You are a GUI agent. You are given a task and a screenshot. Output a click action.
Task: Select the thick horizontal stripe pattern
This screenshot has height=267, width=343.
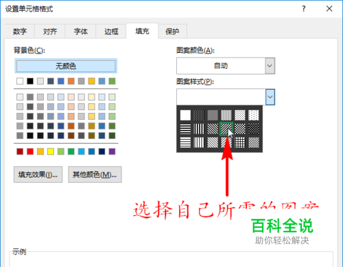[x=185, y=129]
